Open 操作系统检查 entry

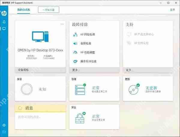[88, 61]
